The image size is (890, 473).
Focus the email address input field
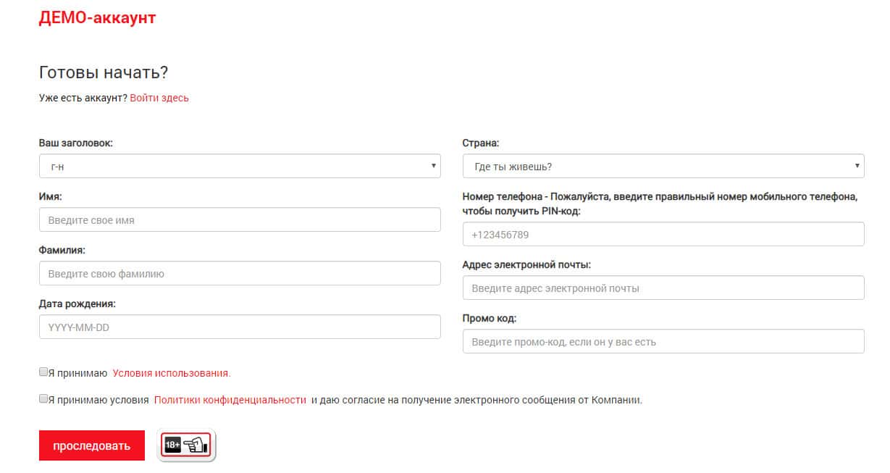pos(663,288)
